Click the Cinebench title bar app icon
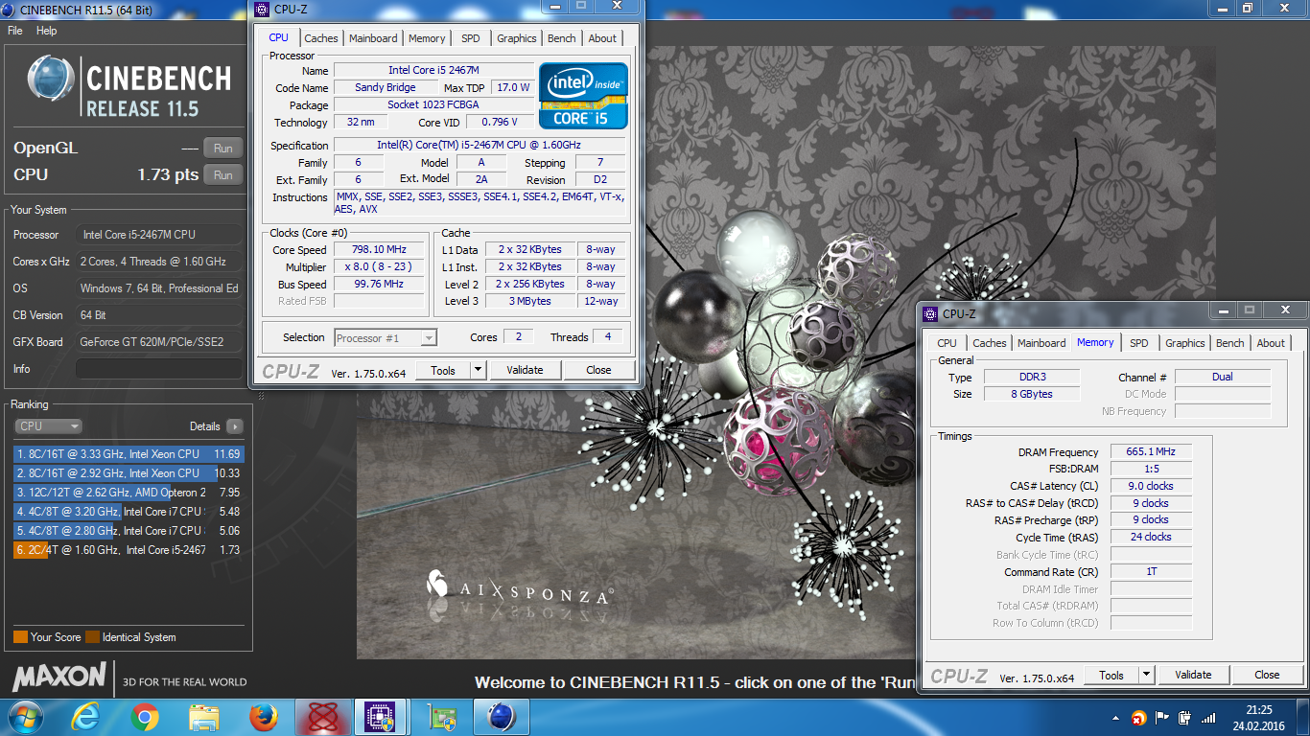 [9, 10]
